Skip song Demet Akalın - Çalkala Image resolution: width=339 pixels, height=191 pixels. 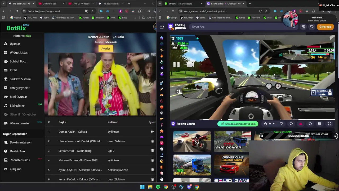(x=152, y=132)
